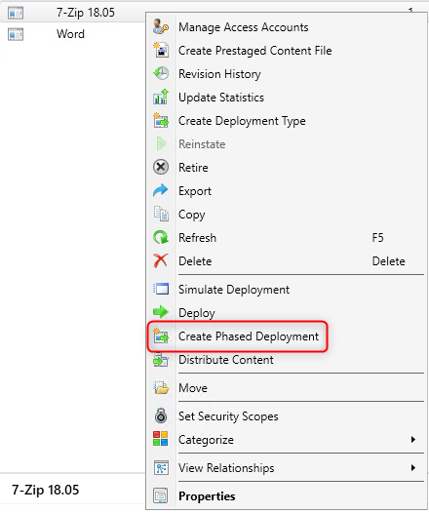This screenshot has width=429, height=514.
Task: Select the 7-Zip 18.05 application row
Action: pos(73,13)
